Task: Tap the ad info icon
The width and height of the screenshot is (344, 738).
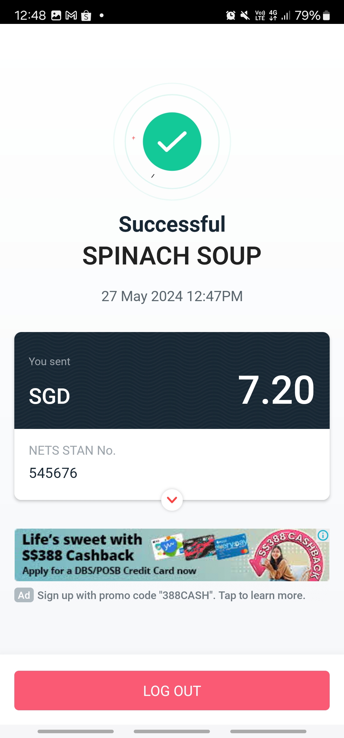Action: 323,535
